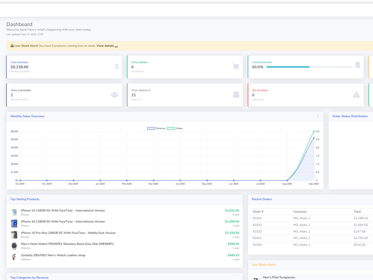
Task: Toggle the Orders legend in sales chart
Action: (175, 128)
